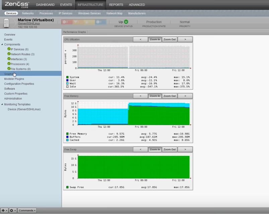Viewport: 269px width, 214px height.
Task: Pan the Free Memory graph forward in time
Action: tap(185, 96)
